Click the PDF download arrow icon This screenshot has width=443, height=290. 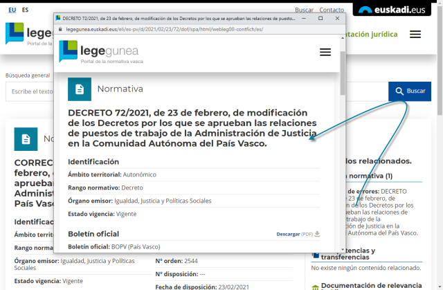point(317,234)
